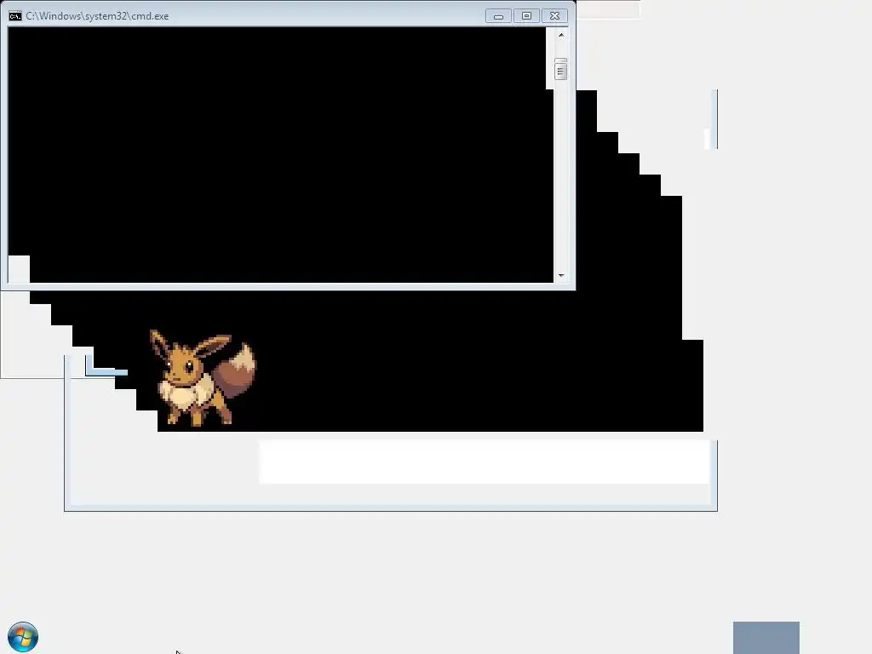Screen dimensions: 872x654
Task: Minimize the cmd.exe window
Action: tap(498, 16)
